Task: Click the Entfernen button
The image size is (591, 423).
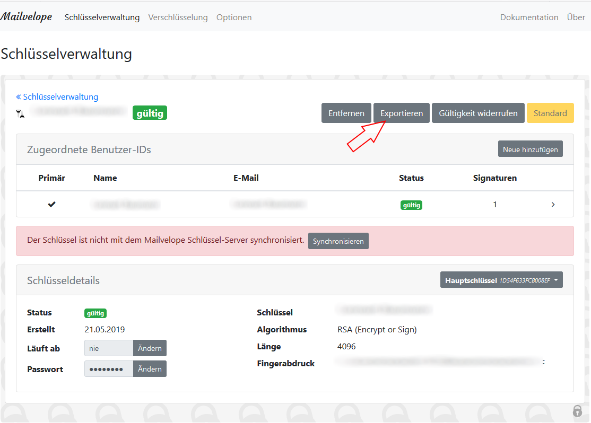Action: tap(346, 113)
